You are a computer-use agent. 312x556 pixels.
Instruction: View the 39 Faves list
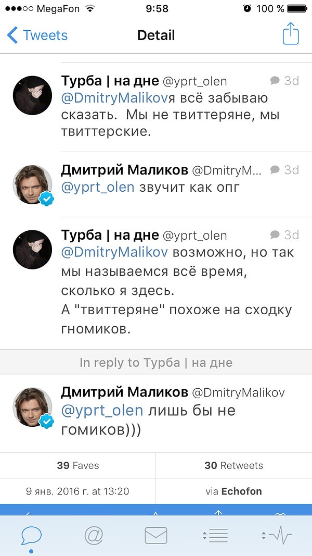pyautogui.click(x=78, y=465)
